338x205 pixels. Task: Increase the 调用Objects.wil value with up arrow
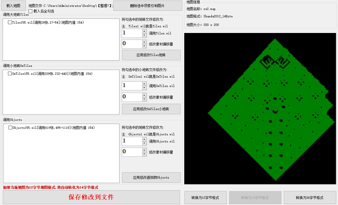point(144,139)
